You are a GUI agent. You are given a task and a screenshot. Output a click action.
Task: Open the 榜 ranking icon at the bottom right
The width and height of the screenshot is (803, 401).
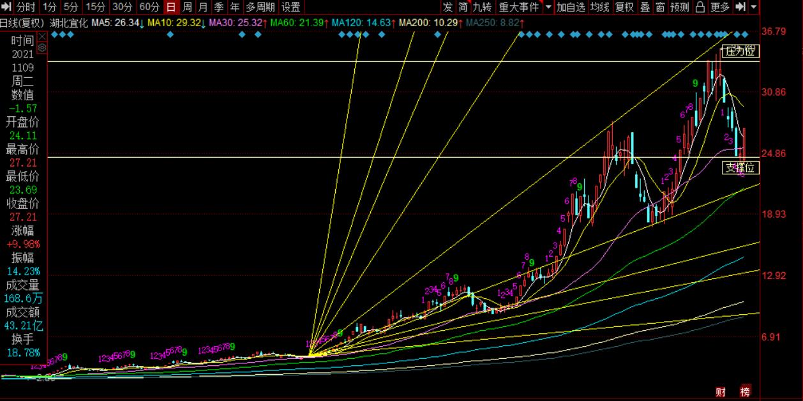click(x=745, y=391)
